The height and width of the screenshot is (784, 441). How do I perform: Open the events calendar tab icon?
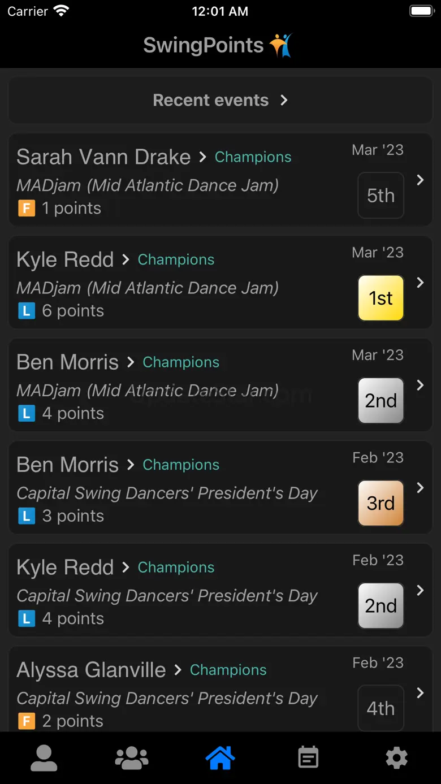[308, 757]
